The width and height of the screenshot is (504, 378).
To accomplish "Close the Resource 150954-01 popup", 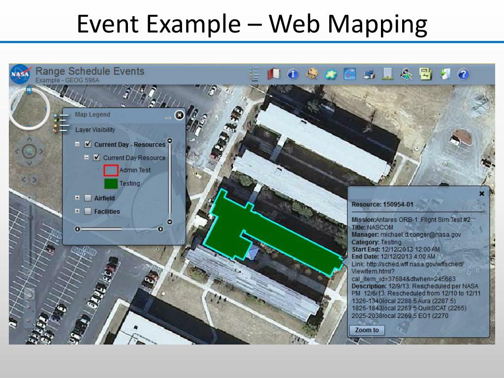I will point(481,193).
